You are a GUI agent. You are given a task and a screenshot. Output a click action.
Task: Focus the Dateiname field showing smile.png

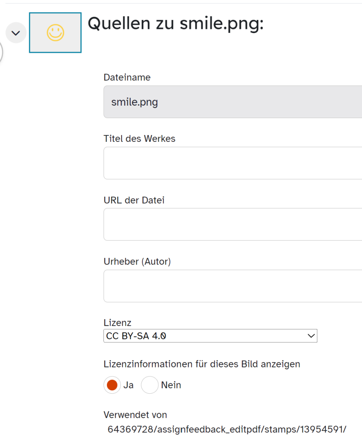[233, 102]
